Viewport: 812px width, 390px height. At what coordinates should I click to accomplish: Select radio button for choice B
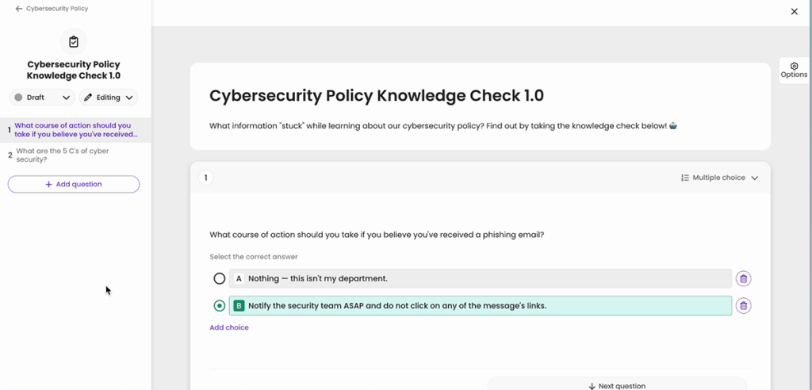[x=220, y=305]
